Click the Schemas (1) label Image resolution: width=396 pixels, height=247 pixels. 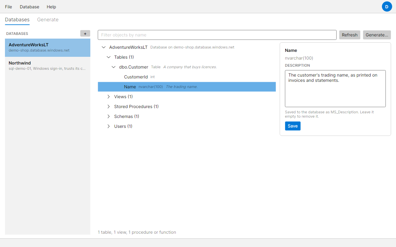point(127,116)
